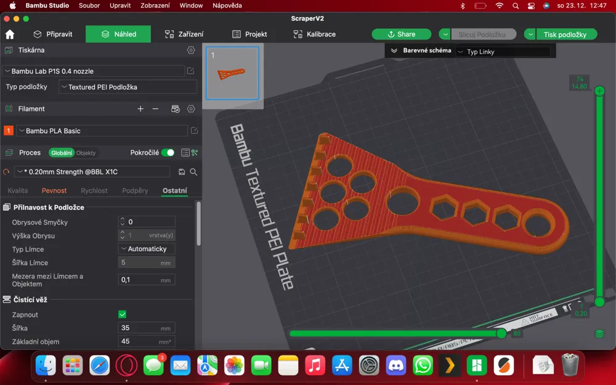Select Globální process scope
Viewport: 616px width, 385px height.
tap(61, 153)
